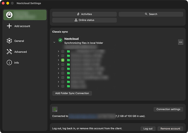Click the last green folder icon

click(x=68, y=86)
